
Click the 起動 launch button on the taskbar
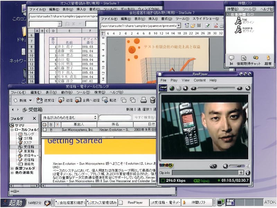[14, 203]
